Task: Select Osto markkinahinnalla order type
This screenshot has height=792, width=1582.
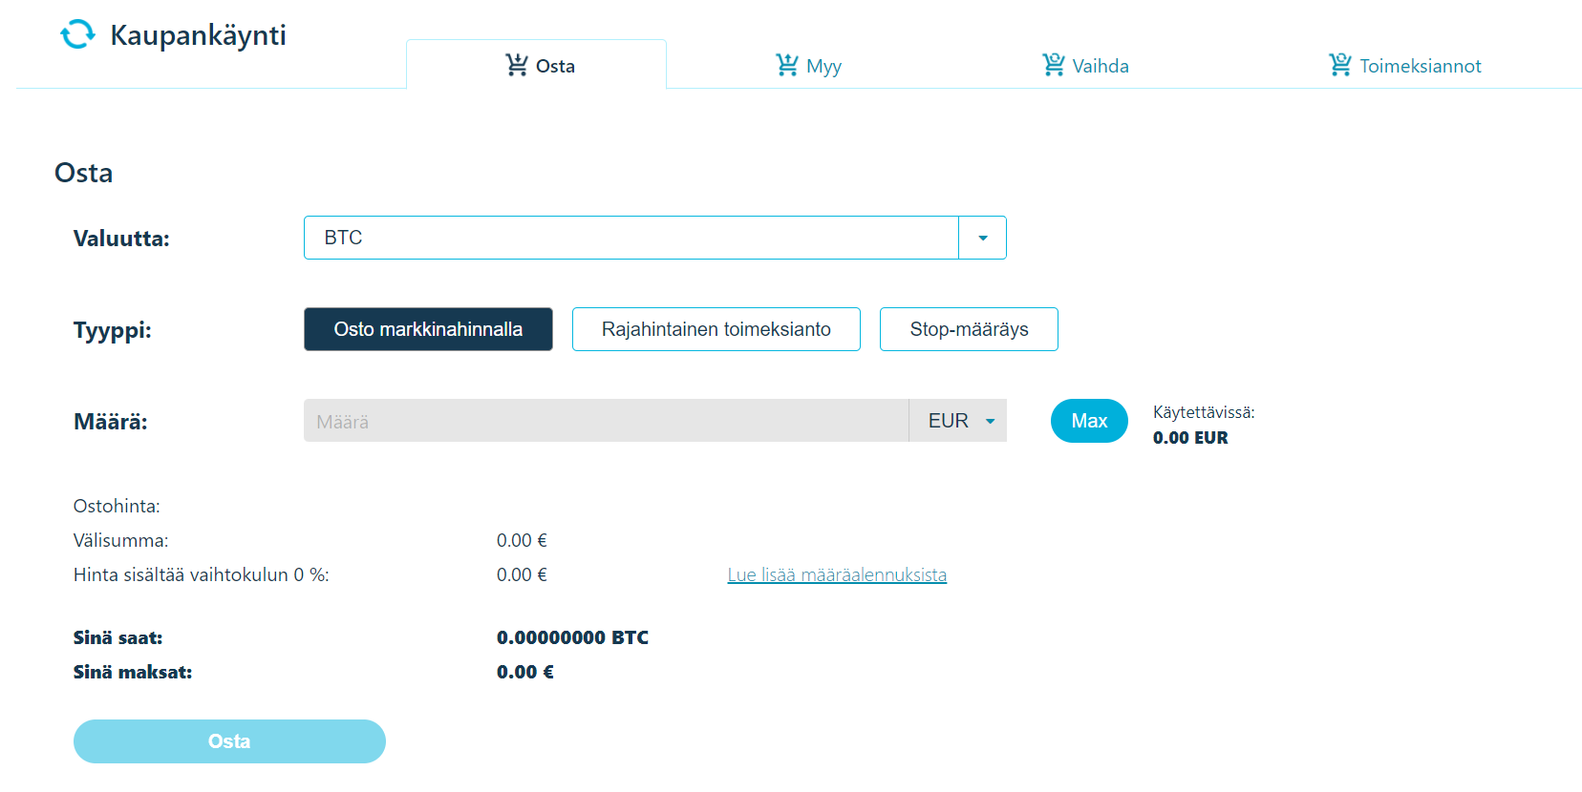Action: coord(428,329)
